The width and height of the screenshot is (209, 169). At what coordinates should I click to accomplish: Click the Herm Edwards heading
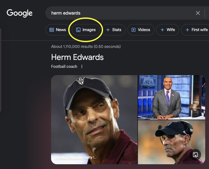[77, 57]
